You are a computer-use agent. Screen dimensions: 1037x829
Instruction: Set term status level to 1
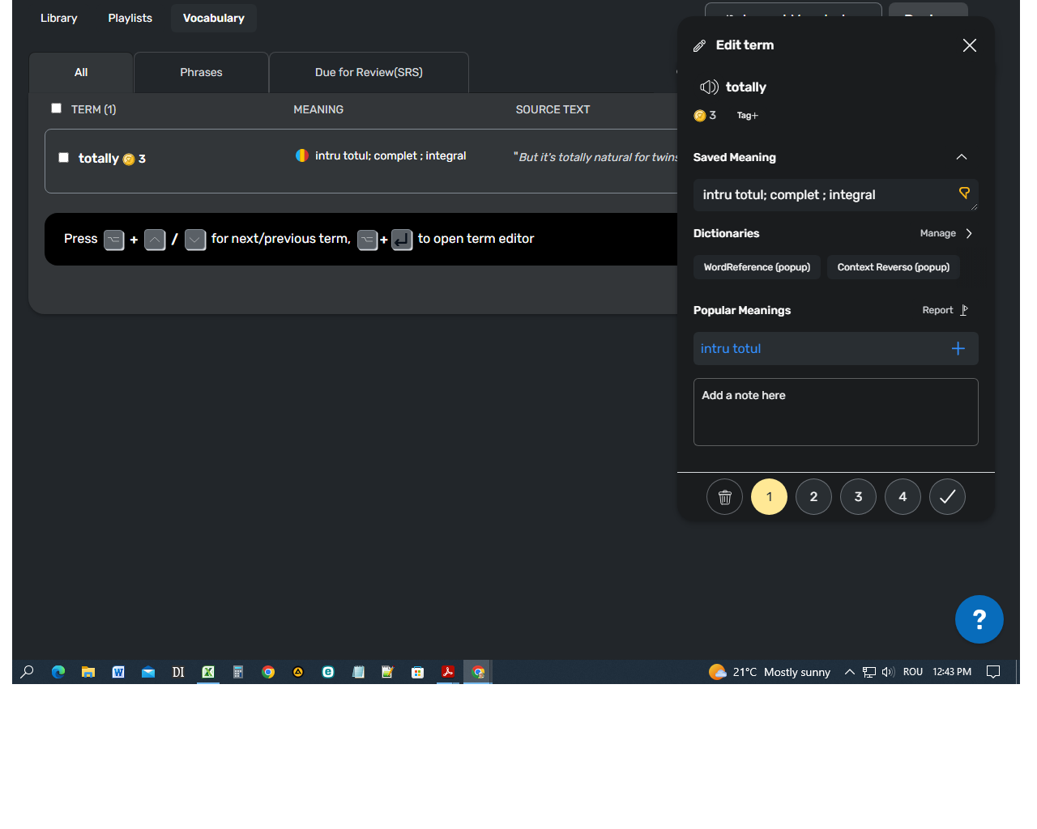(x=769, y=497)
